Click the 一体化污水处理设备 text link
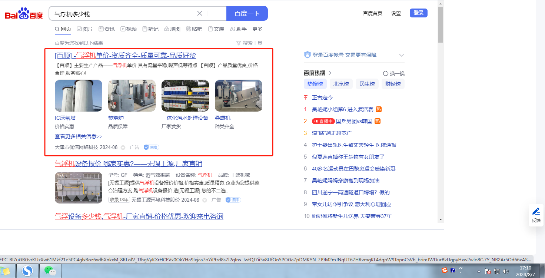The height and width of the screenshot is (278, 545). 185,118
